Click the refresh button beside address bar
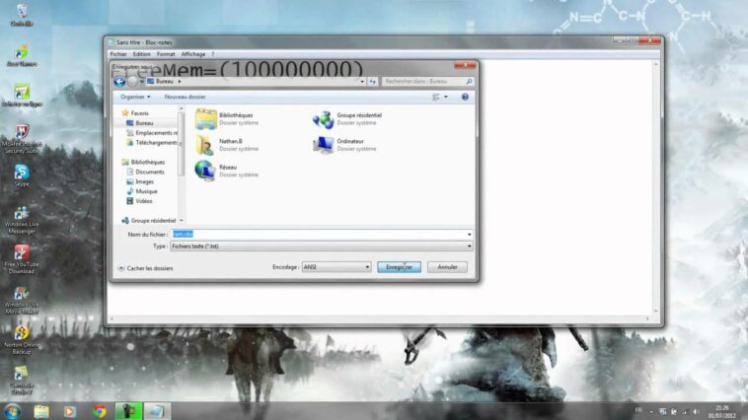 (x=373, y=82)
